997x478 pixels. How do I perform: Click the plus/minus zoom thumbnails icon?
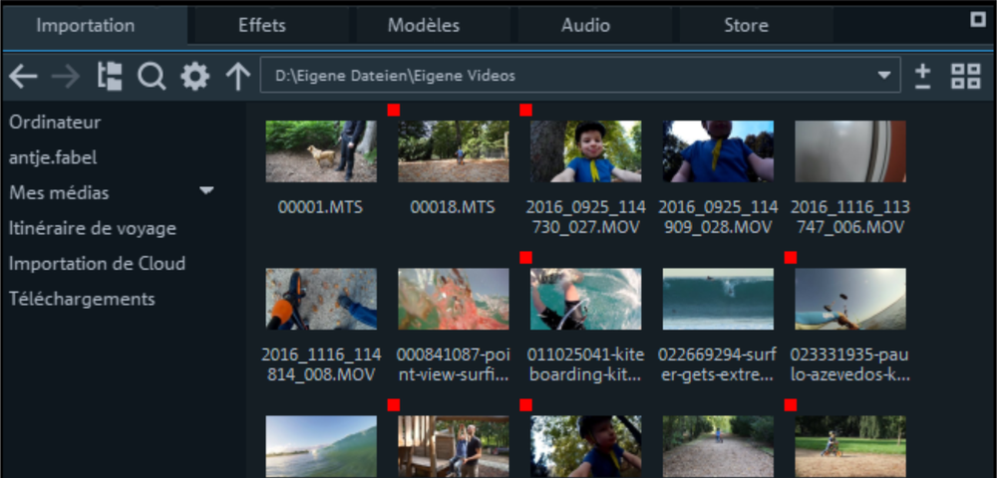coord(923,77)
